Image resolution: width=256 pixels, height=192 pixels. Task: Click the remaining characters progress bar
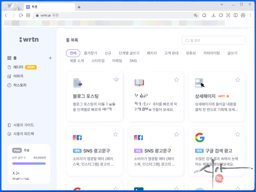point(29,163)
